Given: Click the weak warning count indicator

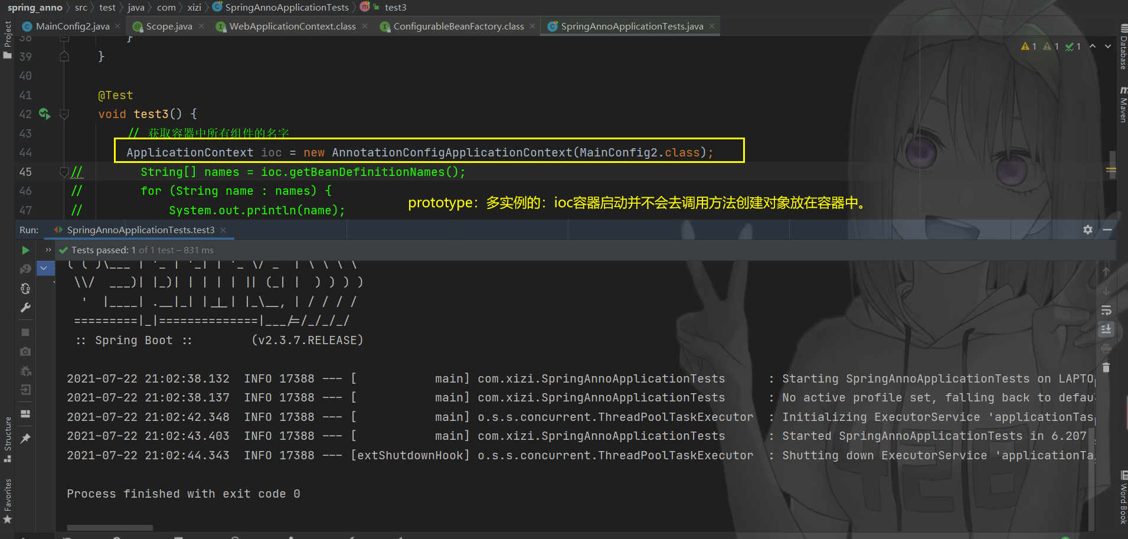Looking at the screenshot, I should 1051,46.
